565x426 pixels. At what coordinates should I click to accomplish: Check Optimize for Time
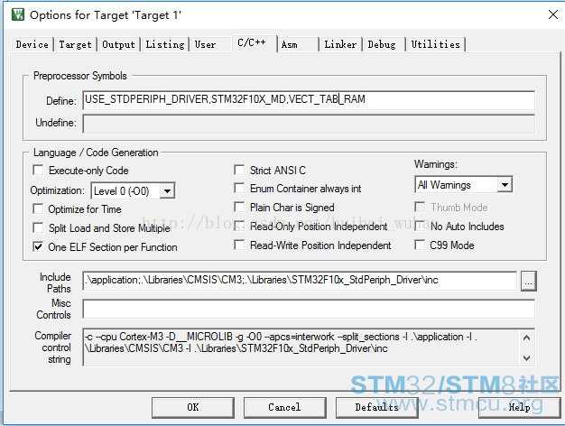coord(38,209)
